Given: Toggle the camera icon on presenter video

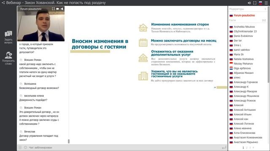Looking at the screenshot, I should [57, 9].
